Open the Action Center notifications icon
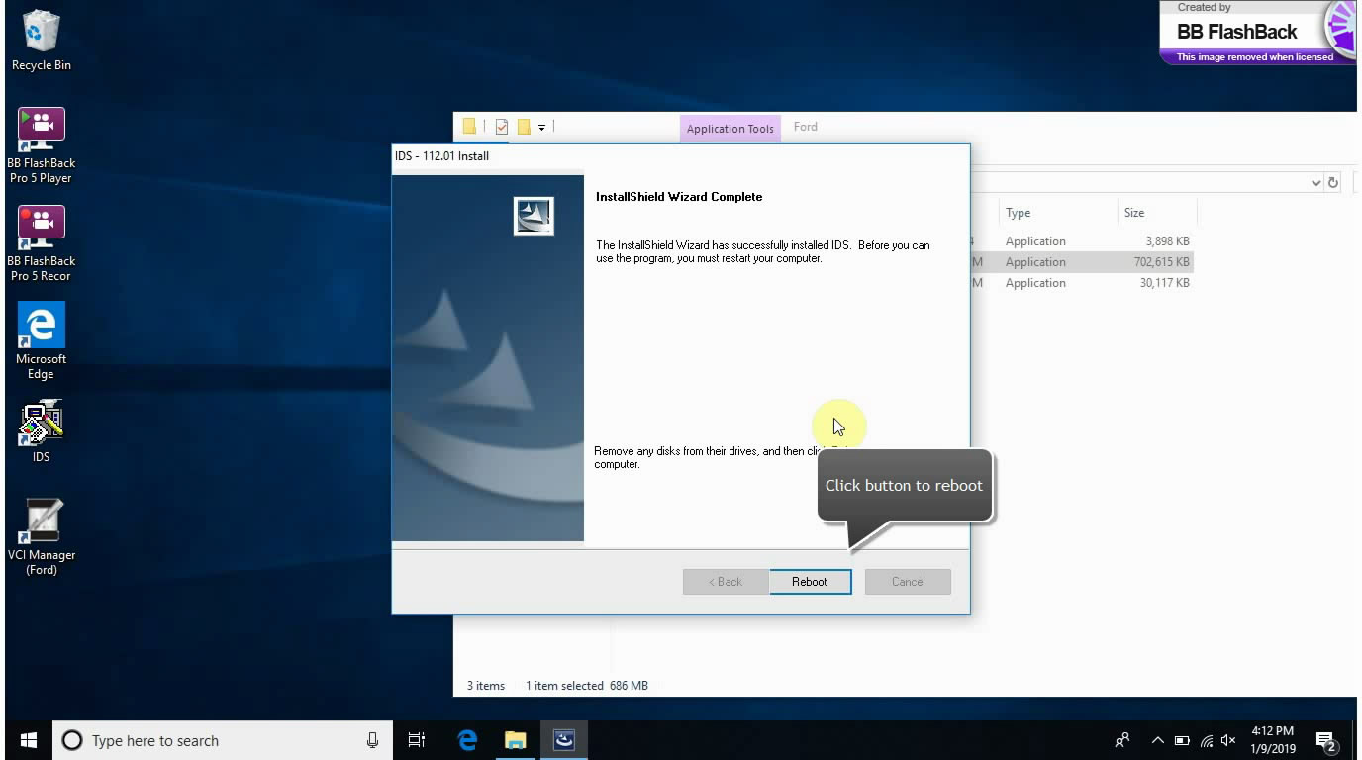Viewport: 1362px width, 760px height. click(1326, 740)
